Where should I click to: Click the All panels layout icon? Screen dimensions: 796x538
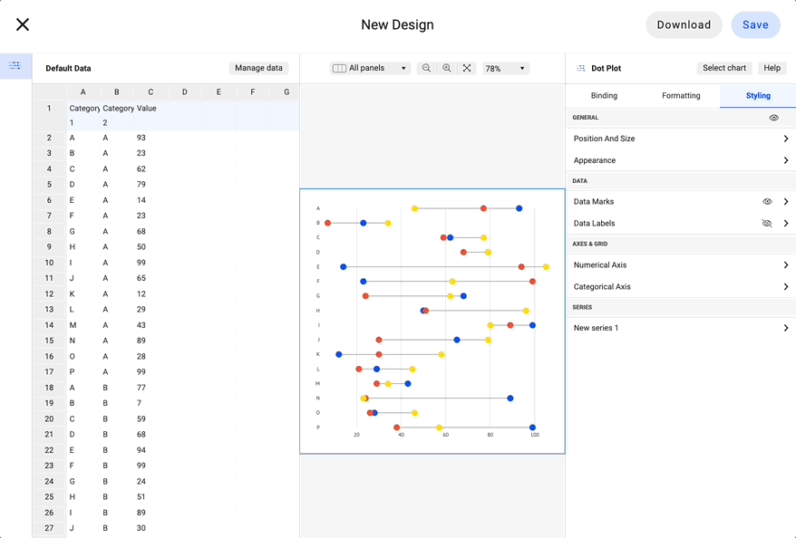coord(339,68)
